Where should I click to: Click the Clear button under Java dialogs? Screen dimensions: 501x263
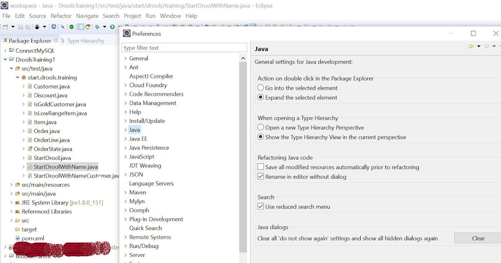pyautogui.click(x=478, y=238)
